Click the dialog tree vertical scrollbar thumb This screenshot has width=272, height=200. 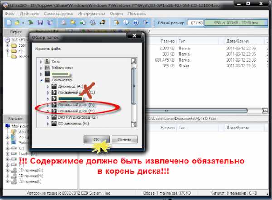134,86
